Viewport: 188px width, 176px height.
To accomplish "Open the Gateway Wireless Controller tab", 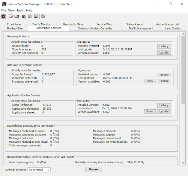I will click(95, 29).
